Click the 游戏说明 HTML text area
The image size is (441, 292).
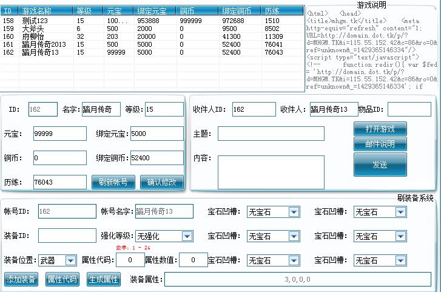pos(372,50)
